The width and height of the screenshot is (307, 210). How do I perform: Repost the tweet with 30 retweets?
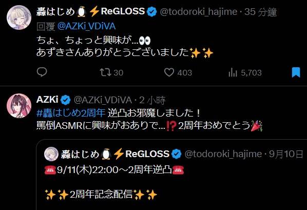click(x=111, y=72)
